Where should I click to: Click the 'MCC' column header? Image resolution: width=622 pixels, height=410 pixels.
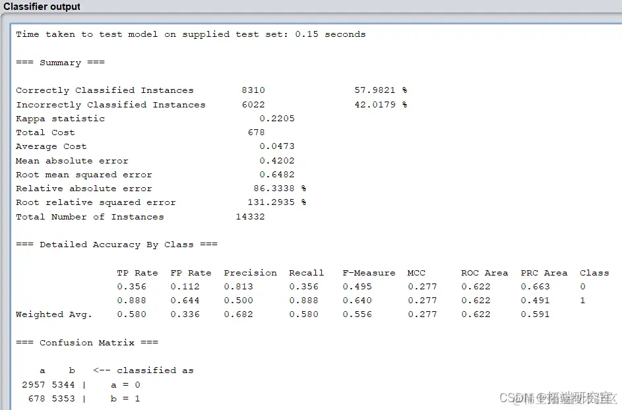(416, 273)
